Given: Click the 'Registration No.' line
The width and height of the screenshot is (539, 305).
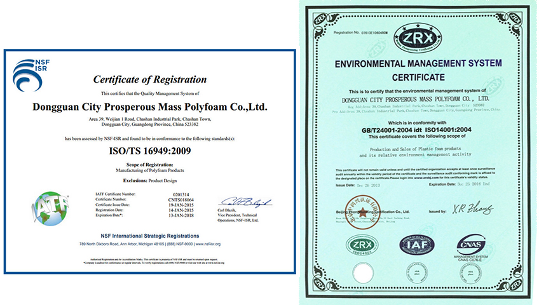Looking at the screenshot, I should pyautogui.click(x=360, y=32).
